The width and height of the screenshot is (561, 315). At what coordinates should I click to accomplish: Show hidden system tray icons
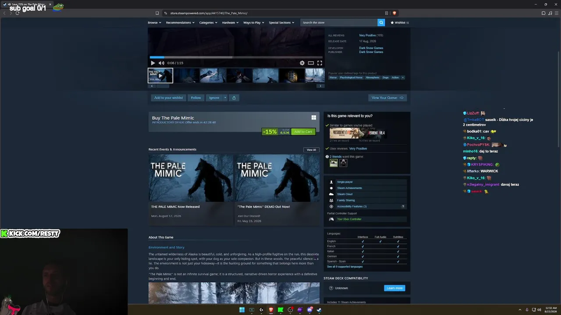(520, 310)
